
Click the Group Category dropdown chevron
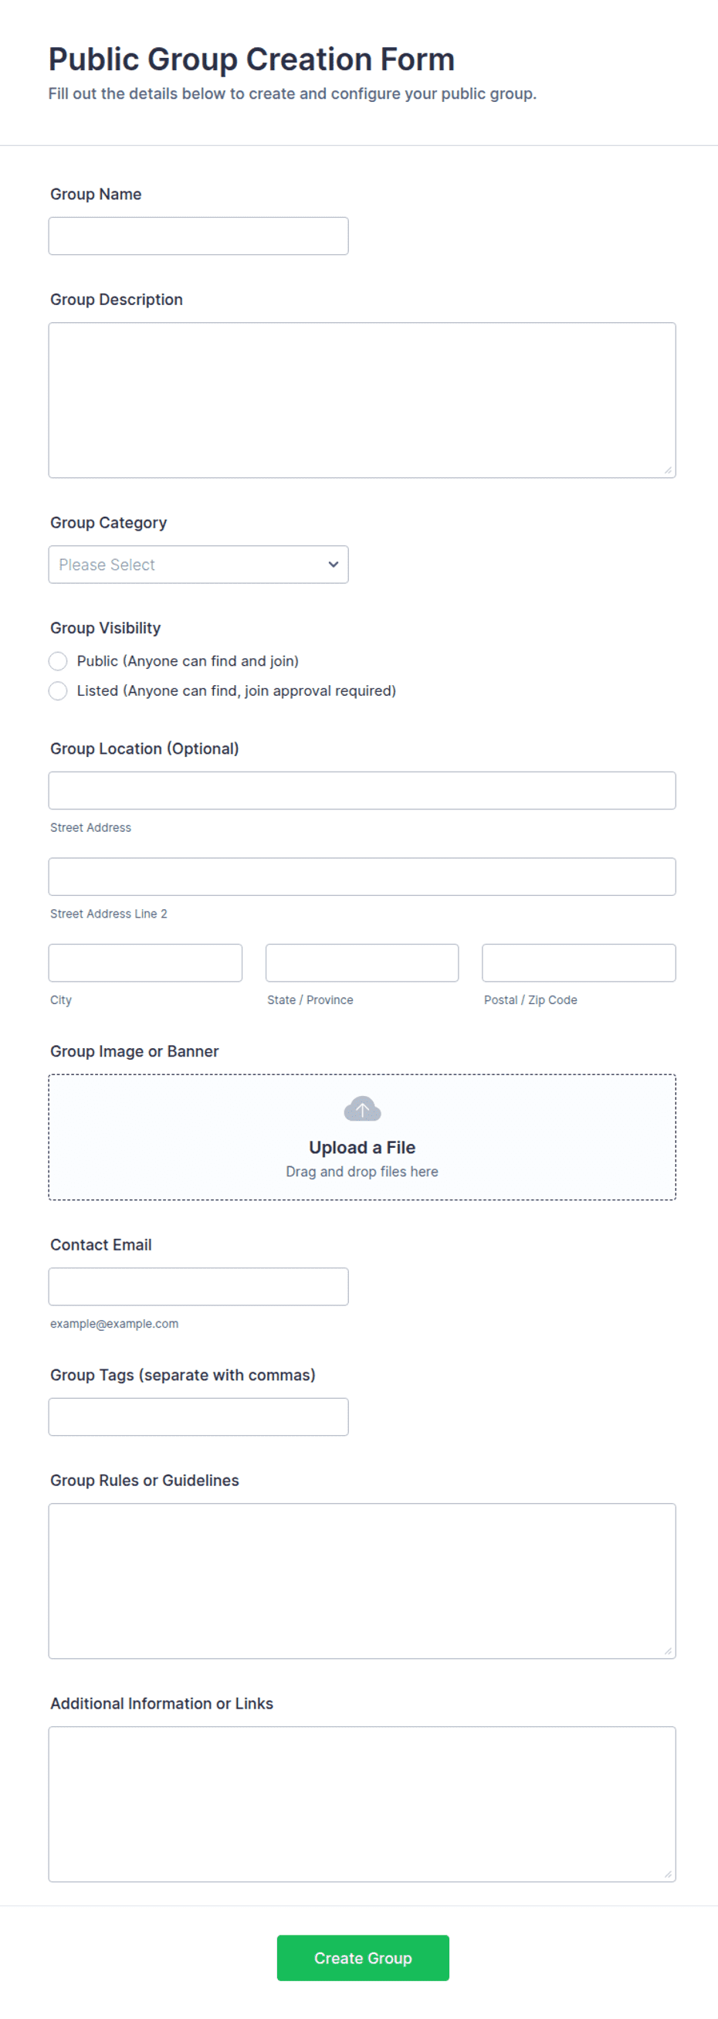pyautogui.click(x=333, y=565)
